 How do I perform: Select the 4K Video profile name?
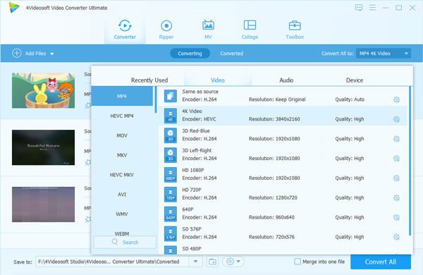coord(192,111)
